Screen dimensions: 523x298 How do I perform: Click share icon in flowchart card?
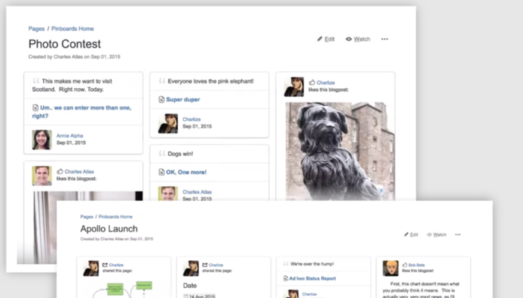pos(105,264)
